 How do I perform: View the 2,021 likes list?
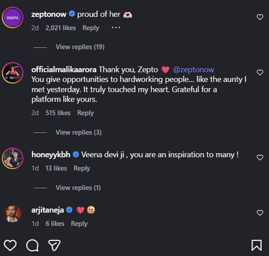(61, 27)
